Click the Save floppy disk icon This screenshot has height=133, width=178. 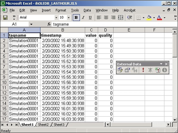tap(5, 18)
